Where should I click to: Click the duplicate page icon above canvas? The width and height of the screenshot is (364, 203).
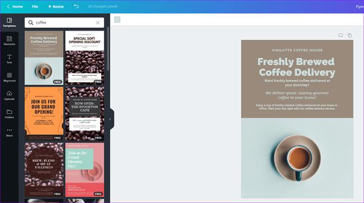tap(349, 35)
